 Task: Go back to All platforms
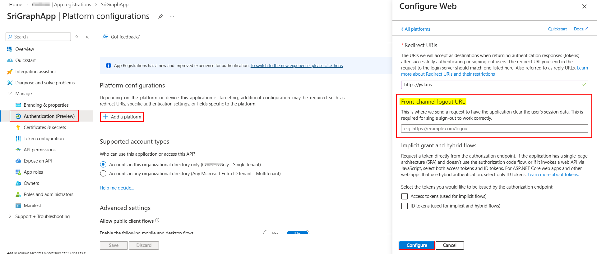pos(416,29)
